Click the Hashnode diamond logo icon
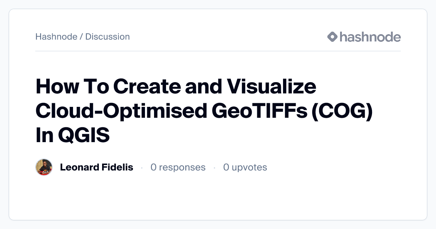The width and height of the screenshot is (436, 229). click(332, 37)
